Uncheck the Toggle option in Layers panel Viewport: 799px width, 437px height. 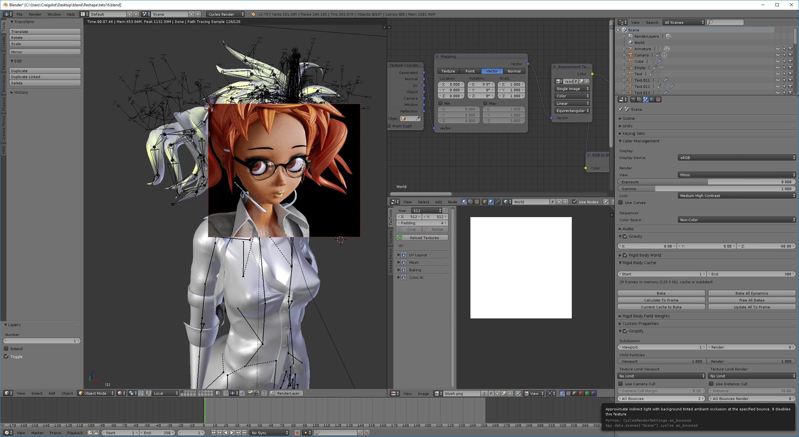(x=6, y=356)
